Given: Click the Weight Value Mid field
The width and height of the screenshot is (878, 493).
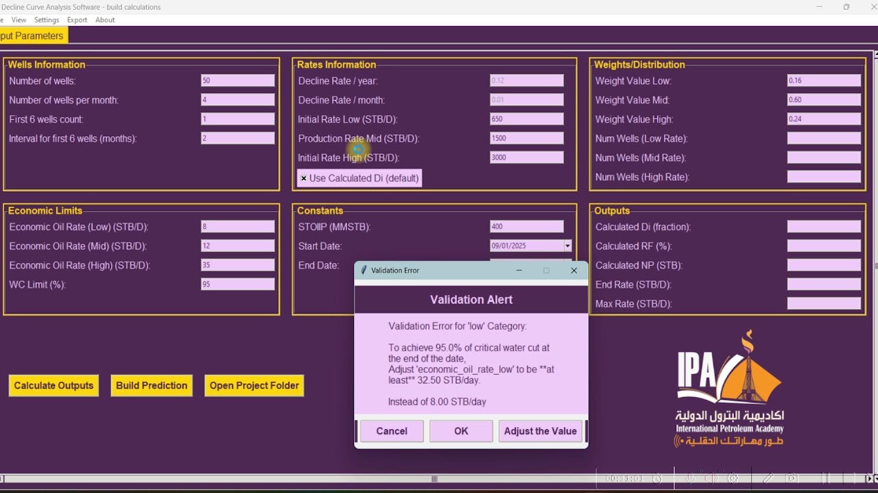Looking at the screenshot, I should [x=824, y=99].
